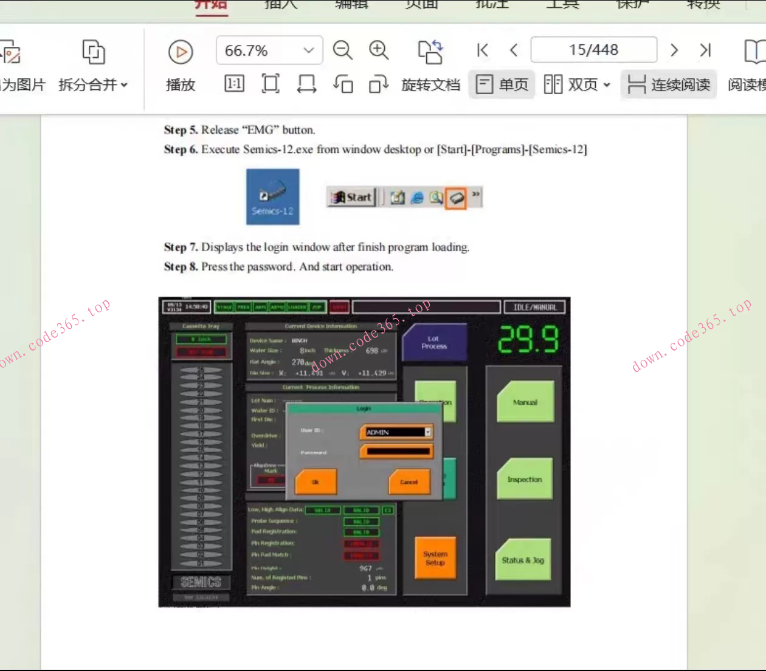
Task: Select the fit page icon
Action: [x=271, y=84]
